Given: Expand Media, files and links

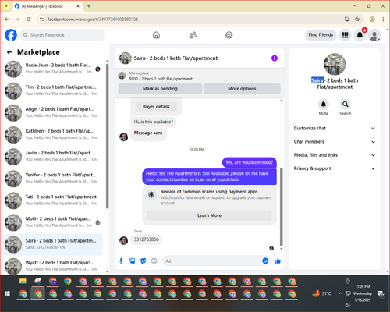Looking at the screenshot, I should [335, 155].
